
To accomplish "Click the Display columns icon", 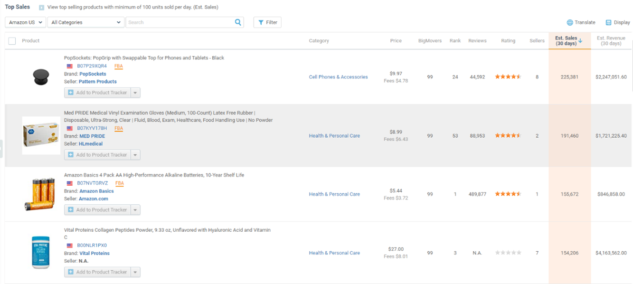I will pyautogui.click(x=608, y=22).
